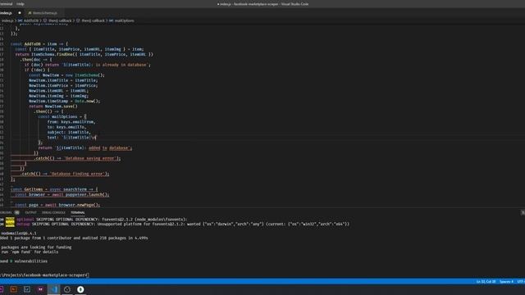Click 'Database saving error' catch line
Viewport: 525px width, 295px height.
point(77,158)
